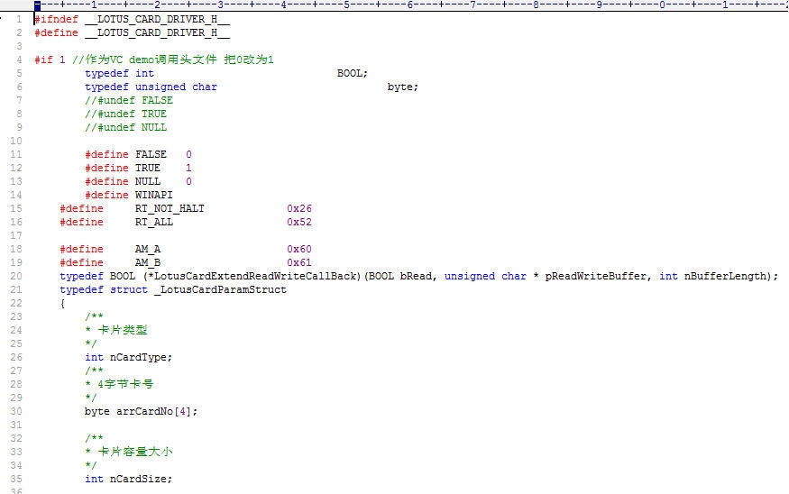
Task: Click the nCardType; member declaration
Action: click(x=141, y=357)
